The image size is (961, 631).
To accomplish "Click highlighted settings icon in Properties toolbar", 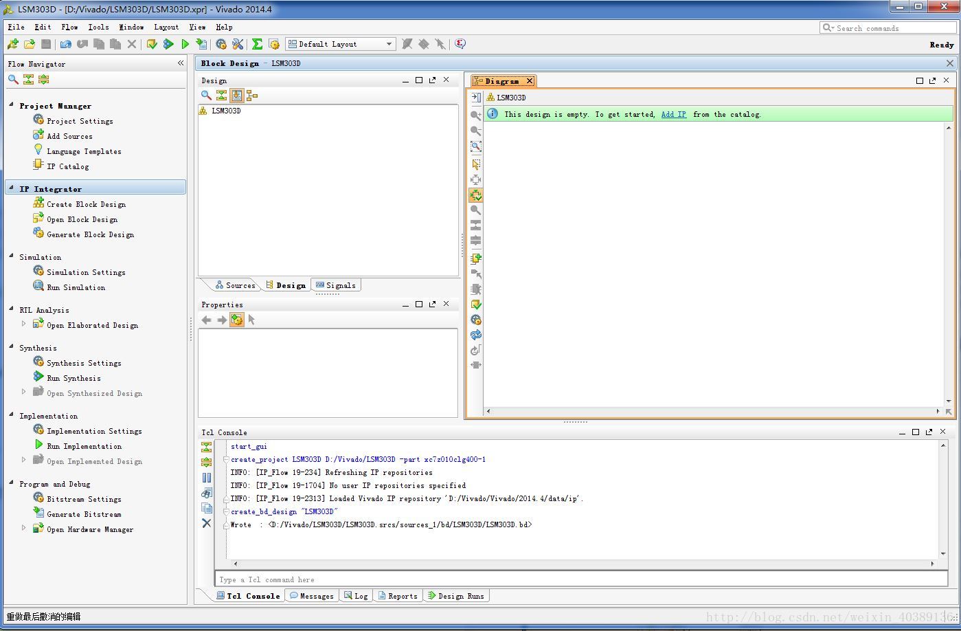I will point(236,320).
